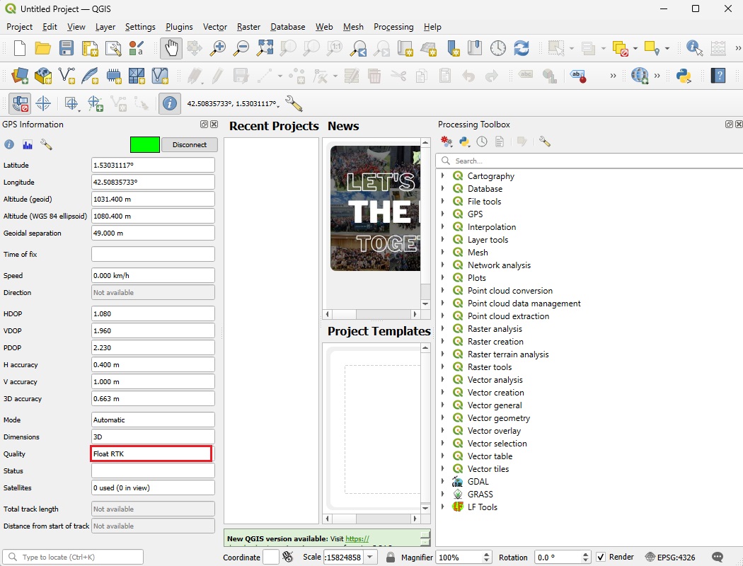Click the Save Project floppy icon
The height and width of the screenshot is (566, 743).
coord(67,48)
